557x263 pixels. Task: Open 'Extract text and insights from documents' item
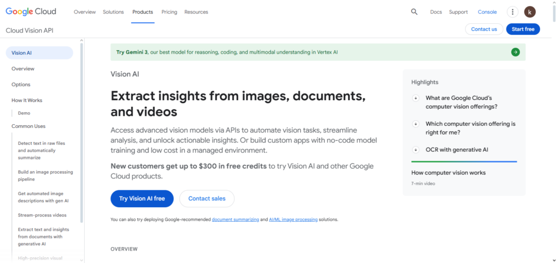44,236
